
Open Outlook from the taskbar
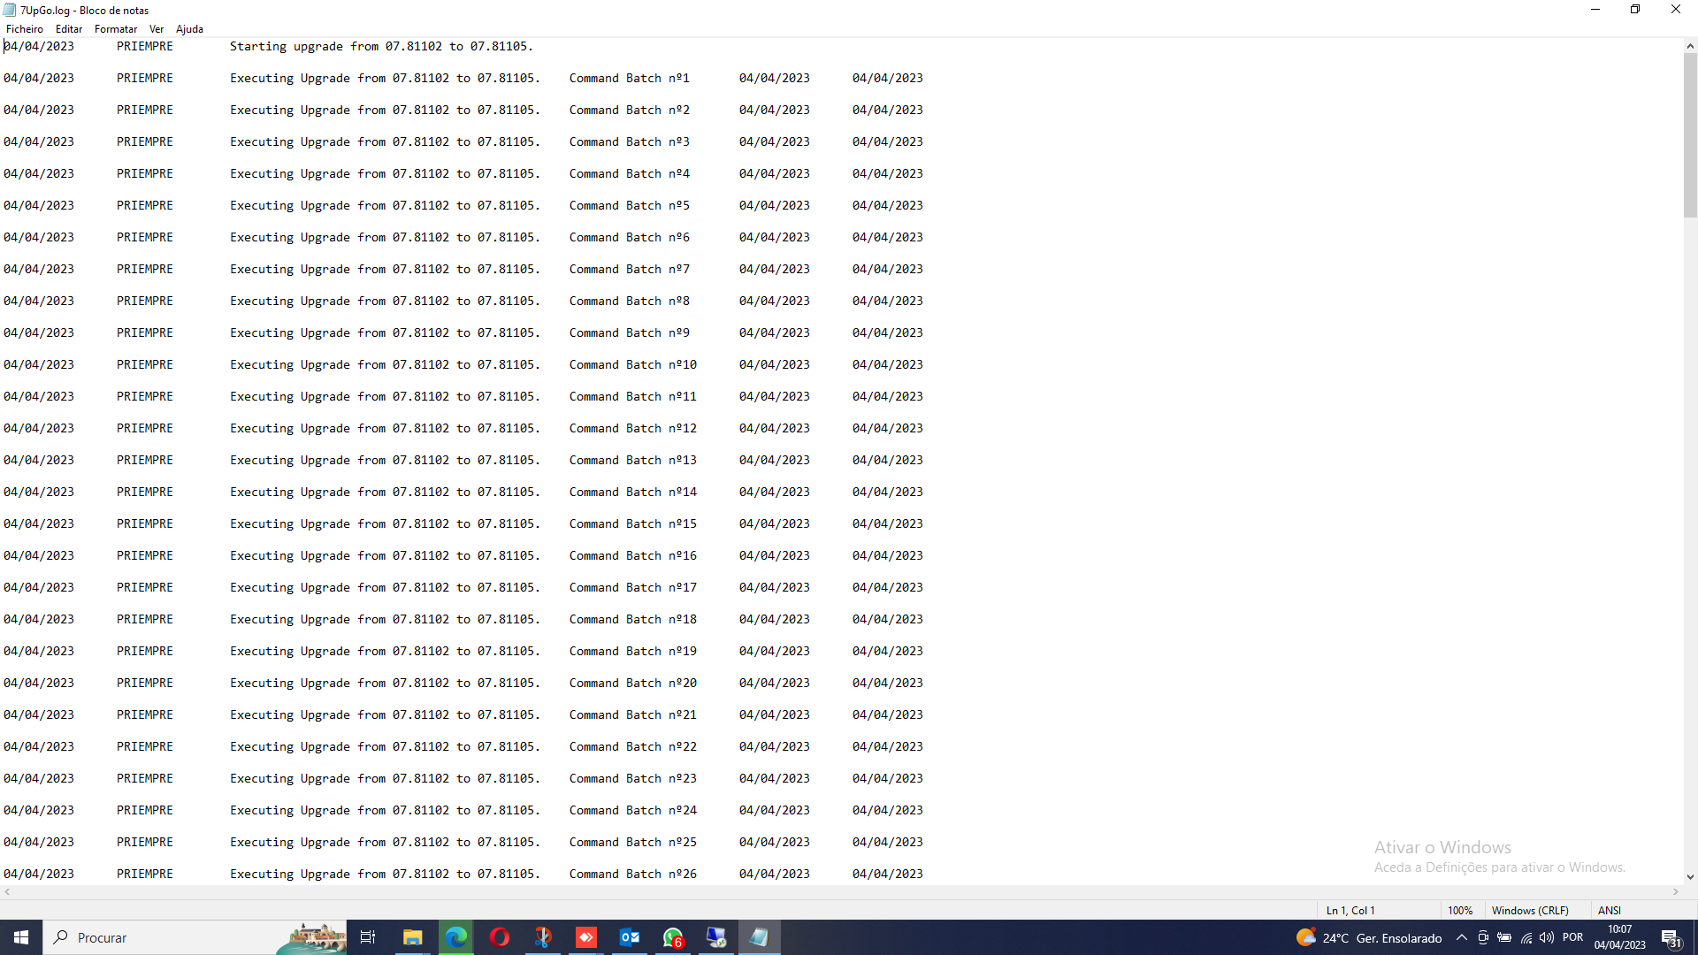coord(630,937)
